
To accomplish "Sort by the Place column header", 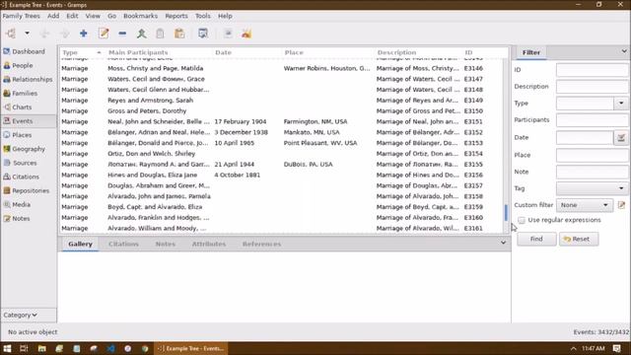I will [328, 52].
